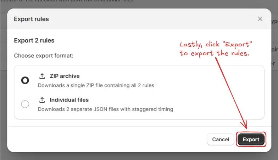Click the red handwritten "Lastly, click Export" note
Screen dimensions: 278x160
coord(216,45)
